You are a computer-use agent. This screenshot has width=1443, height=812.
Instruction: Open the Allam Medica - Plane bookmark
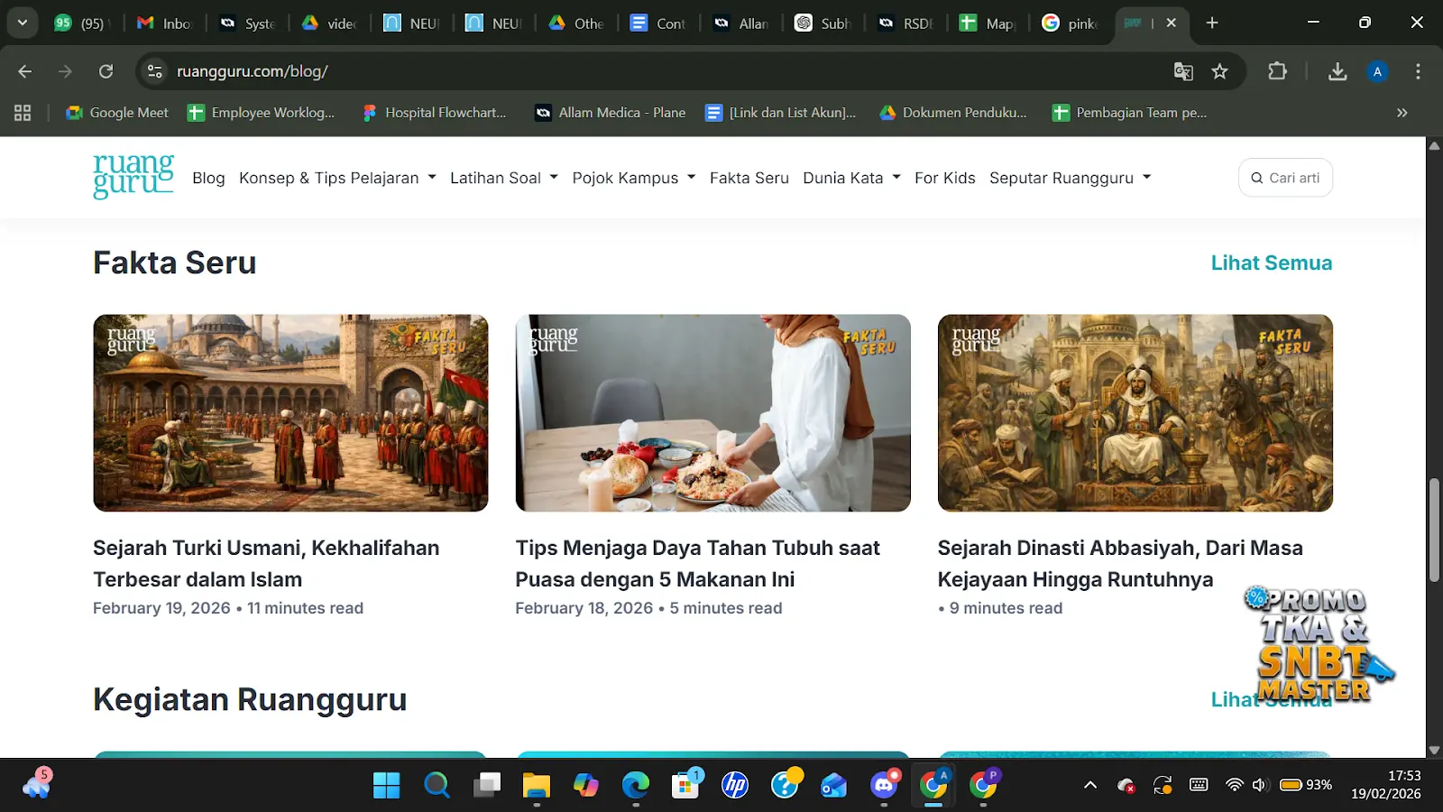point(611,113)
